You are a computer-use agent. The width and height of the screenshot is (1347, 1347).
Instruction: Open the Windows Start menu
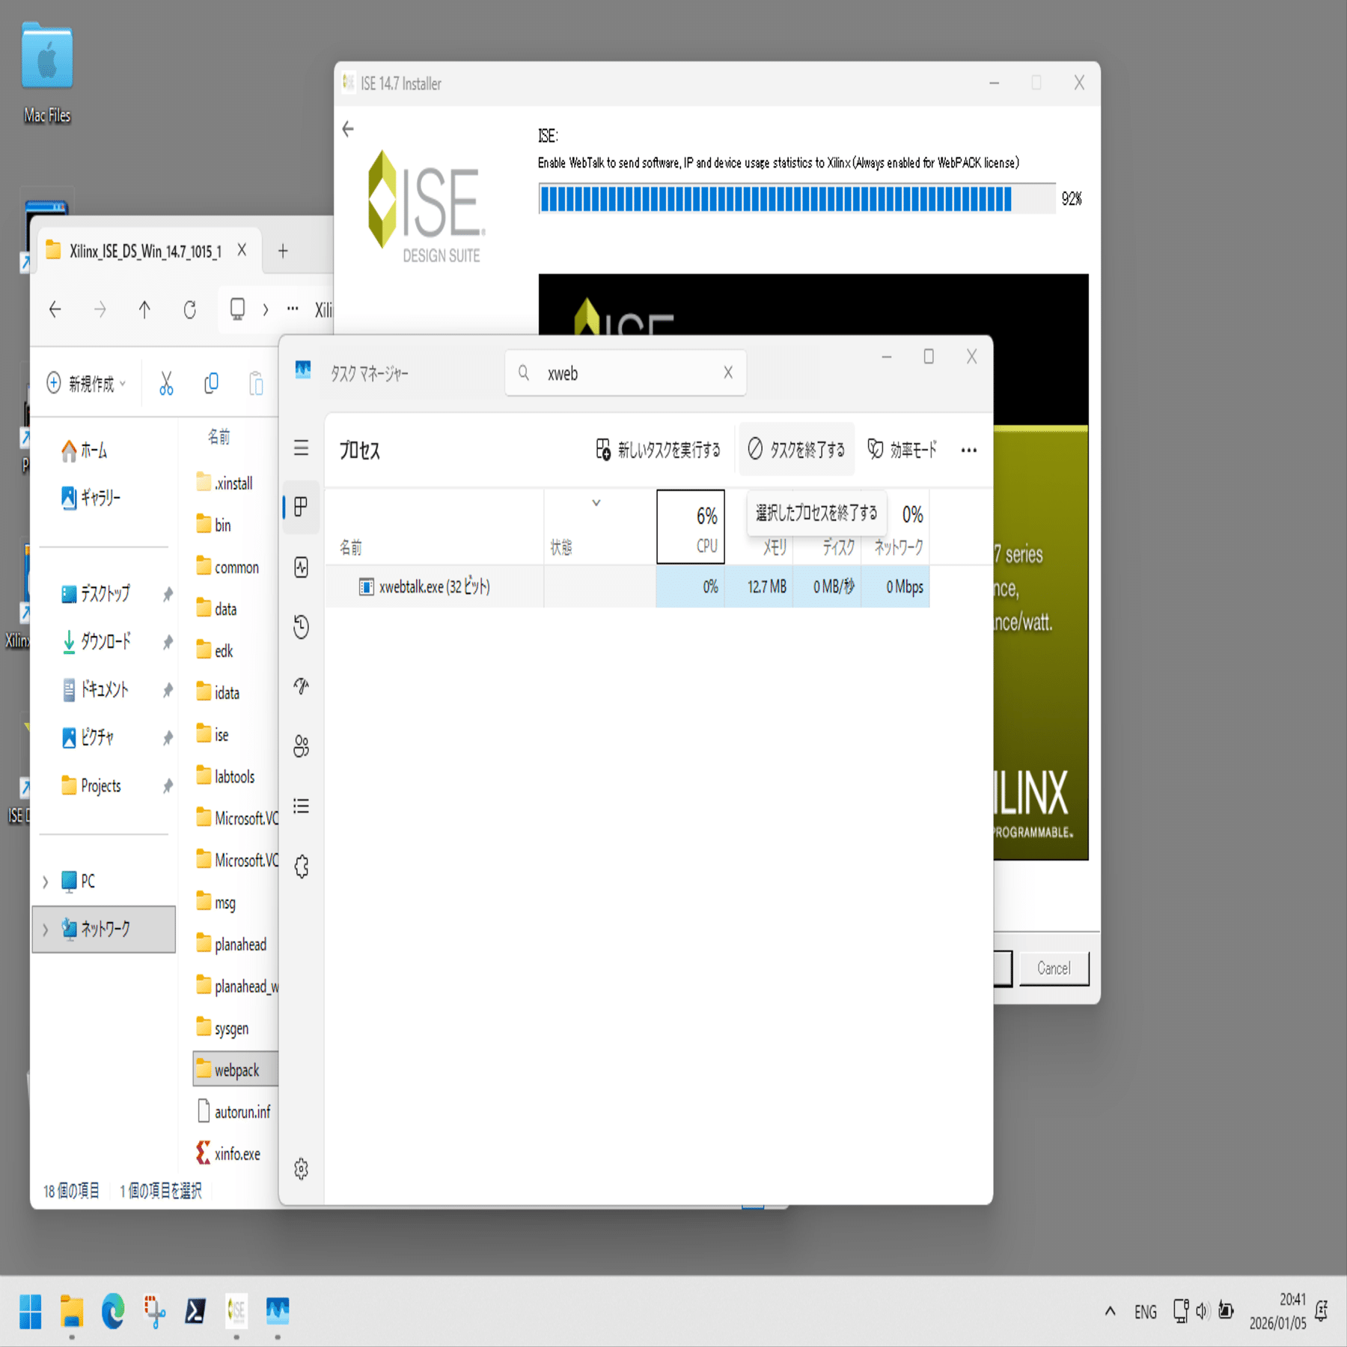pos(31,1311)
